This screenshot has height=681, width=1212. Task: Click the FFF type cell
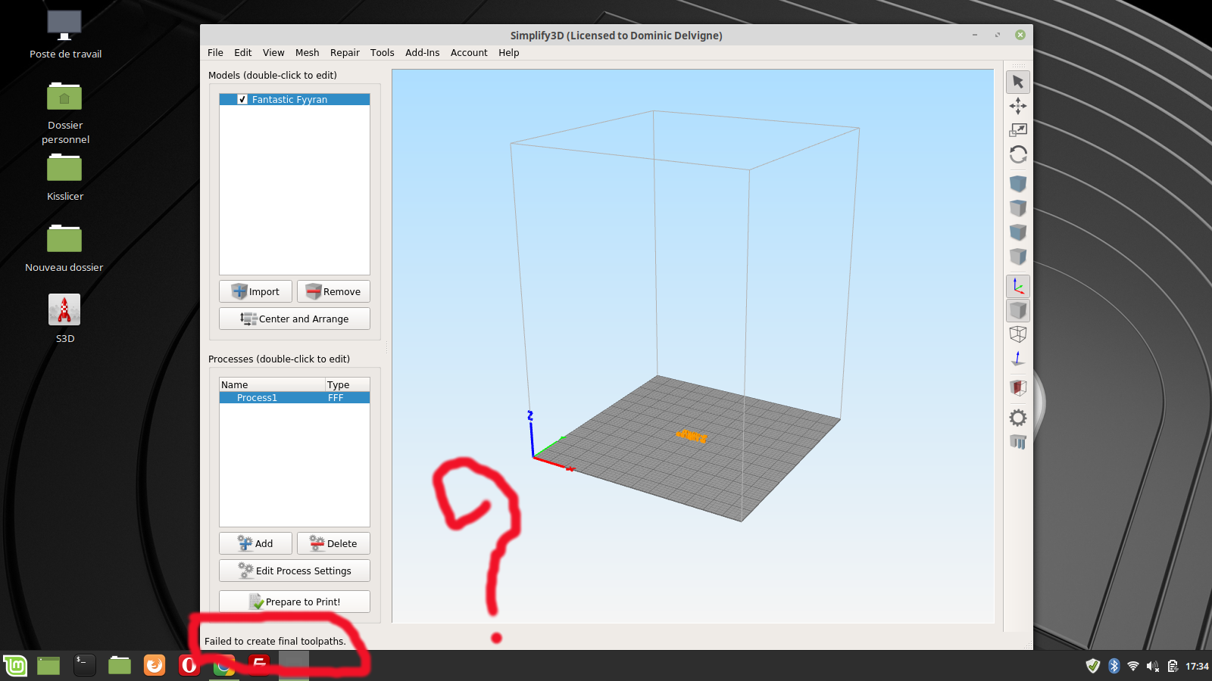pos(336,398)
